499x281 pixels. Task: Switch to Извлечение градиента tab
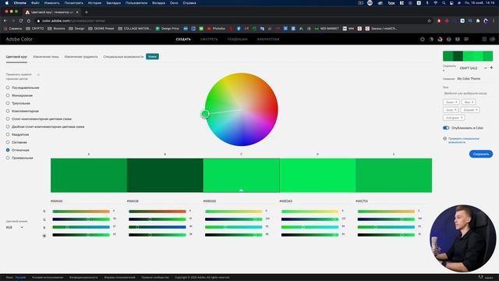coord(81,57)
